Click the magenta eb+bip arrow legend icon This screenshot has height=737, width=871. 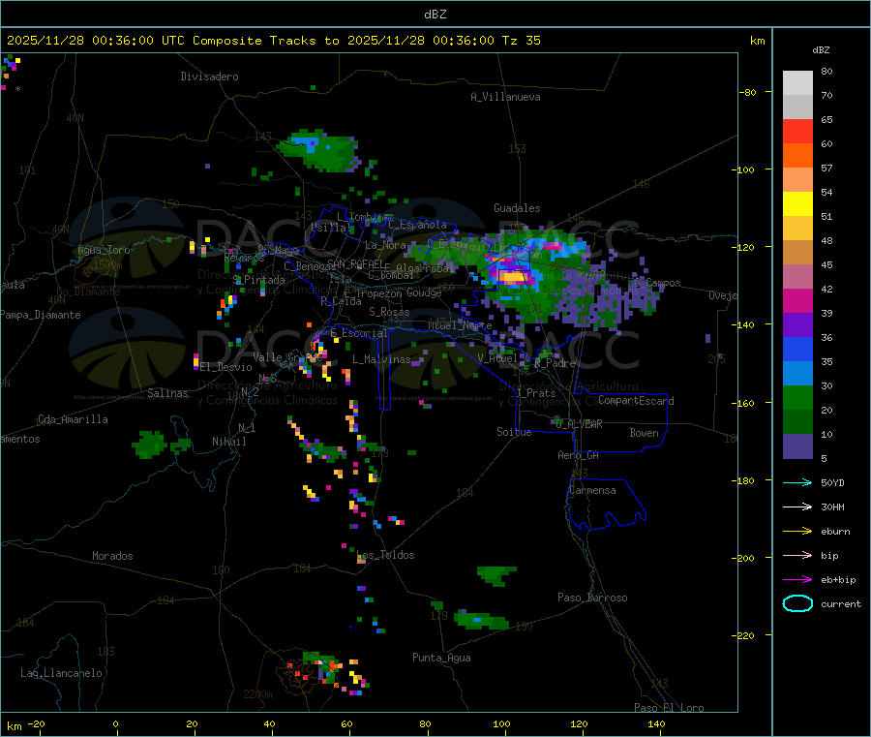pos(797,579)
